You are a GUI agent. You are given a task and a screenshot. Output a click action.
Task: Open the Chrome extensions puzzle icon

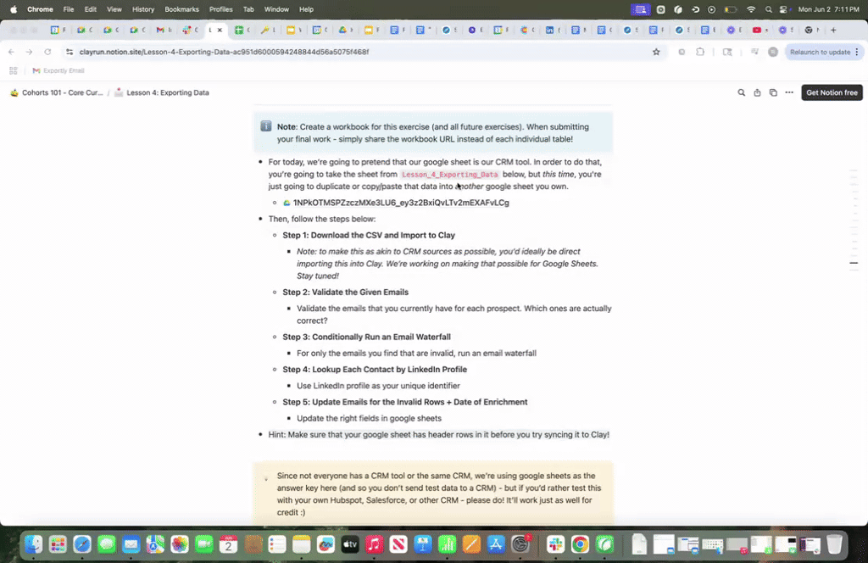pyautogui.click(x=700, y=52)
